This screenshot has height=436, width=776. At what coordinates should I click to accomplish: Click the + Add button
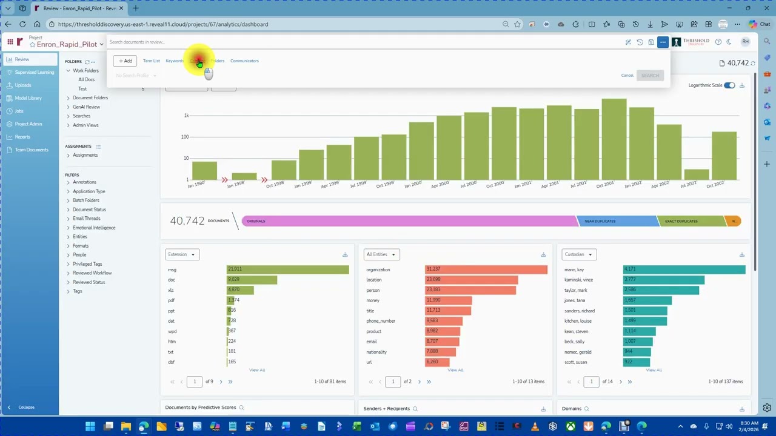pos(125,61)
